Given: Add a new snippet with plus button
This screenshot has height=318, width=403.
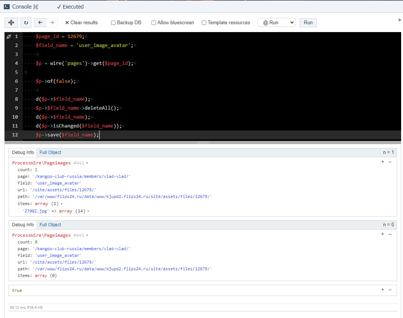Looking at the screenshot, I should pyautogui.click(x=11, y=23).
